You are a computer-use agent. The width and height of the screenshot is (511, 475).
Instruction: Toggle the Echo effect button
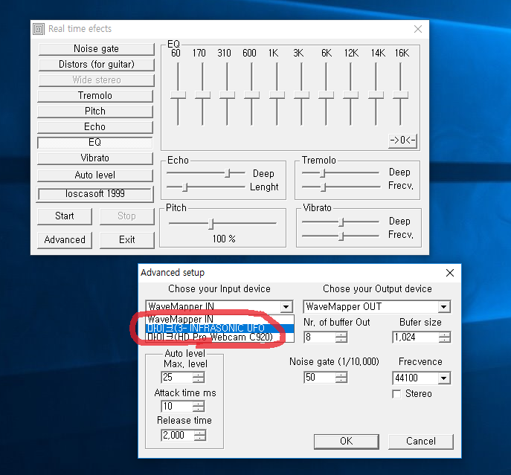coord(94,127)
